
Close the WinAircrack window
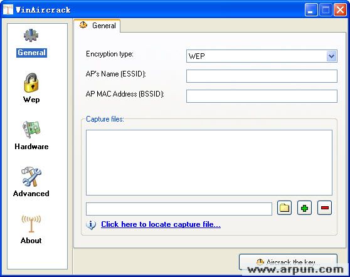coord(340,10)
